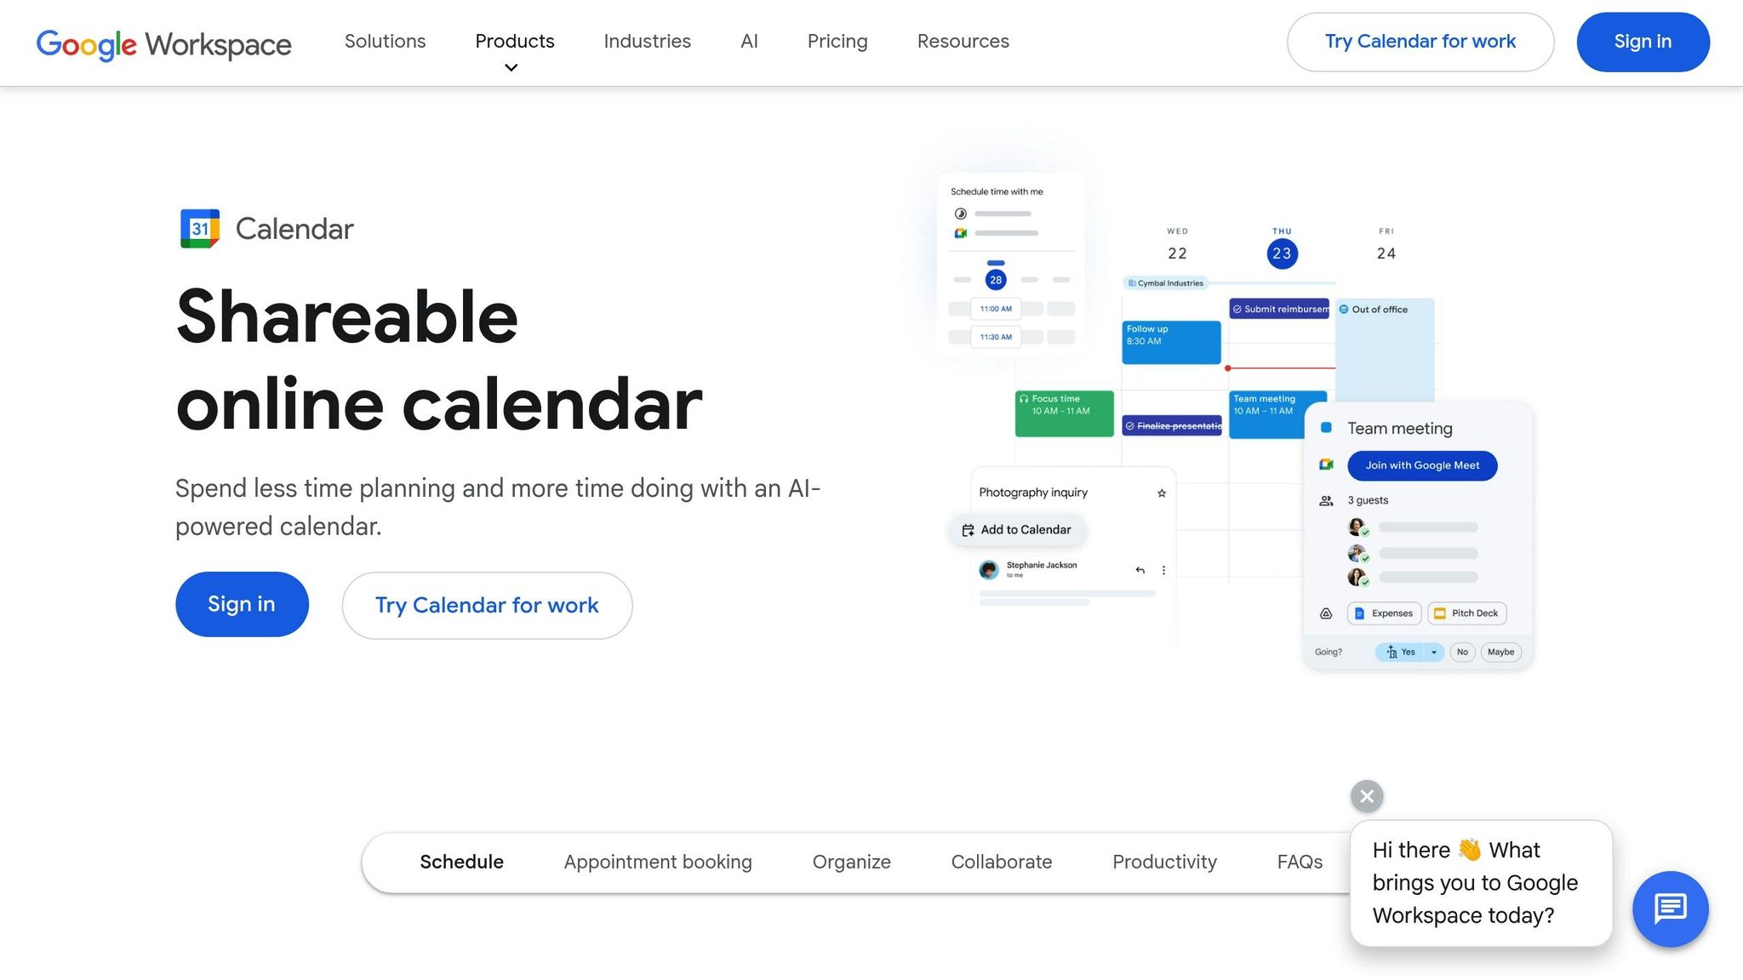Open the chat bubble in bottom right corner
1743x980 pixels.
[1670, 909]
